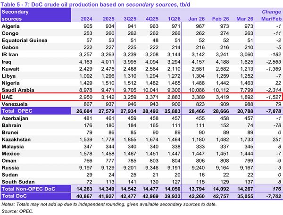Click the Jan 26 column header
Image resolution: width=283 pixels, height=215 pixels.
196,19
